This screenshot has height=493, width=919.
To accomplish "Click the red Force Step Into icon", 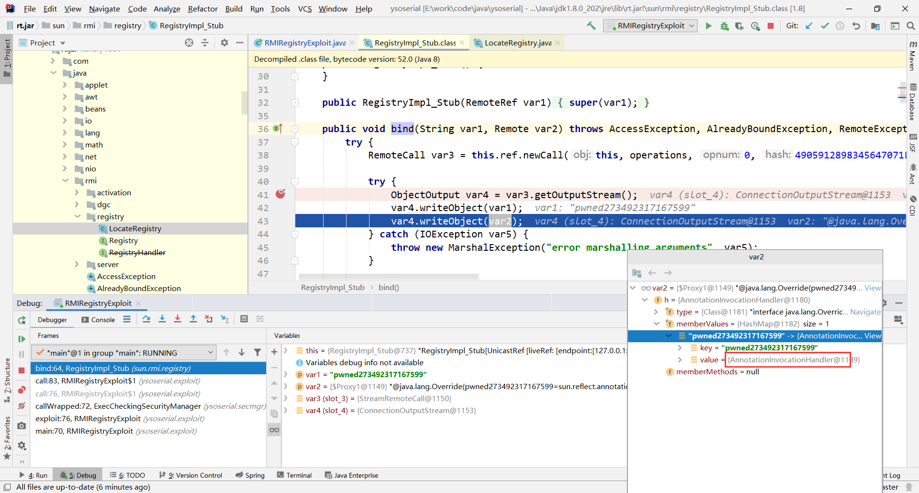I will (x=178, y=319).
